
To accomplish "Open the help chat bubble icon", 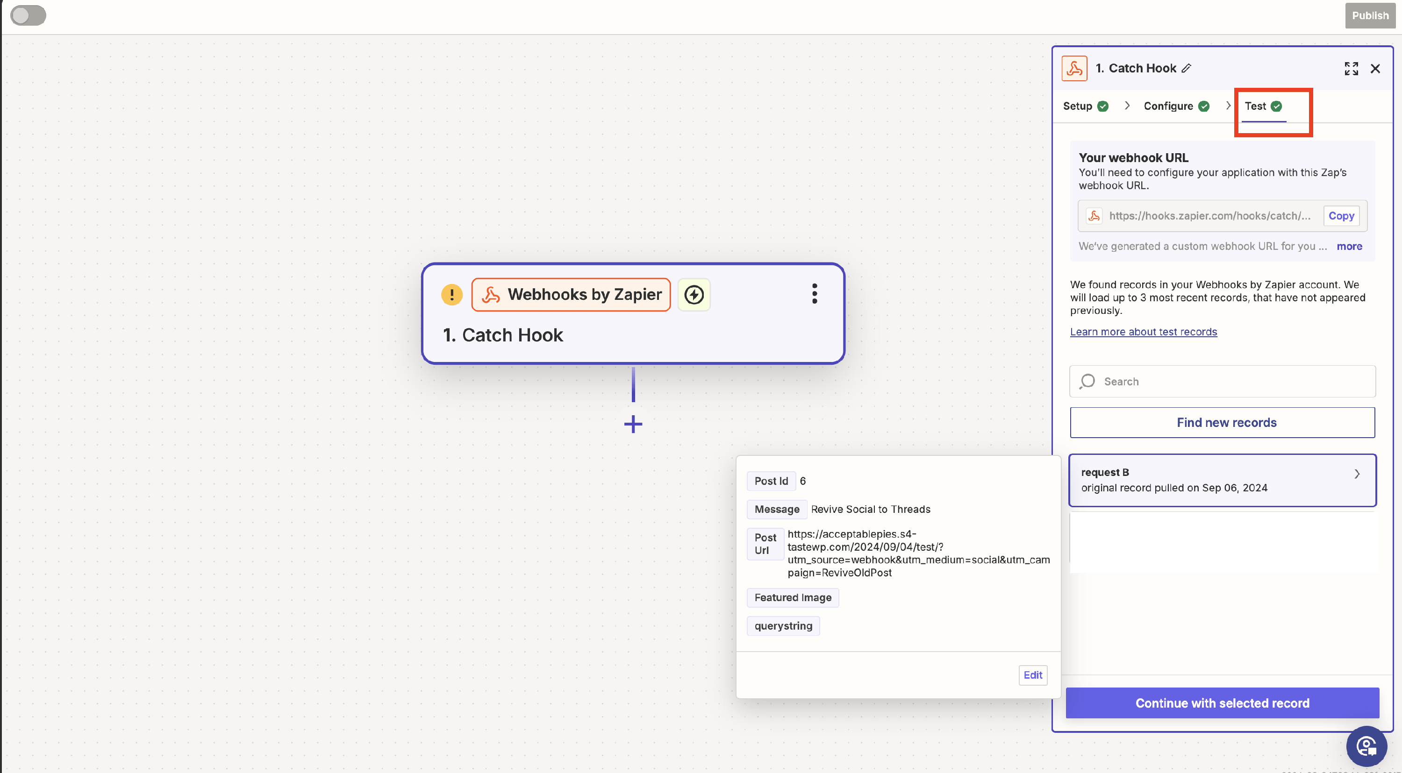I will pyautogui.click(x=1366, y=746).
